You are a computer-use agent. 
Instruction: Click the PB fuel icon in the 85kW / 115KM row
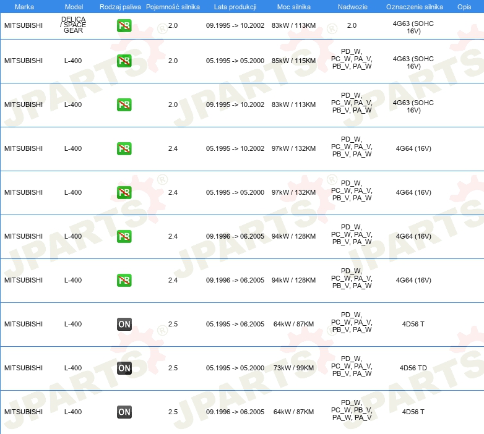(124, 61)
